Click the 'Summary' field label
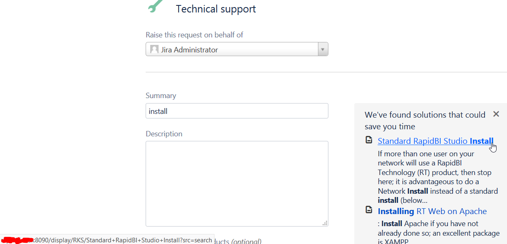This screenshot has height=244, width=507. [x=161, y=96]
